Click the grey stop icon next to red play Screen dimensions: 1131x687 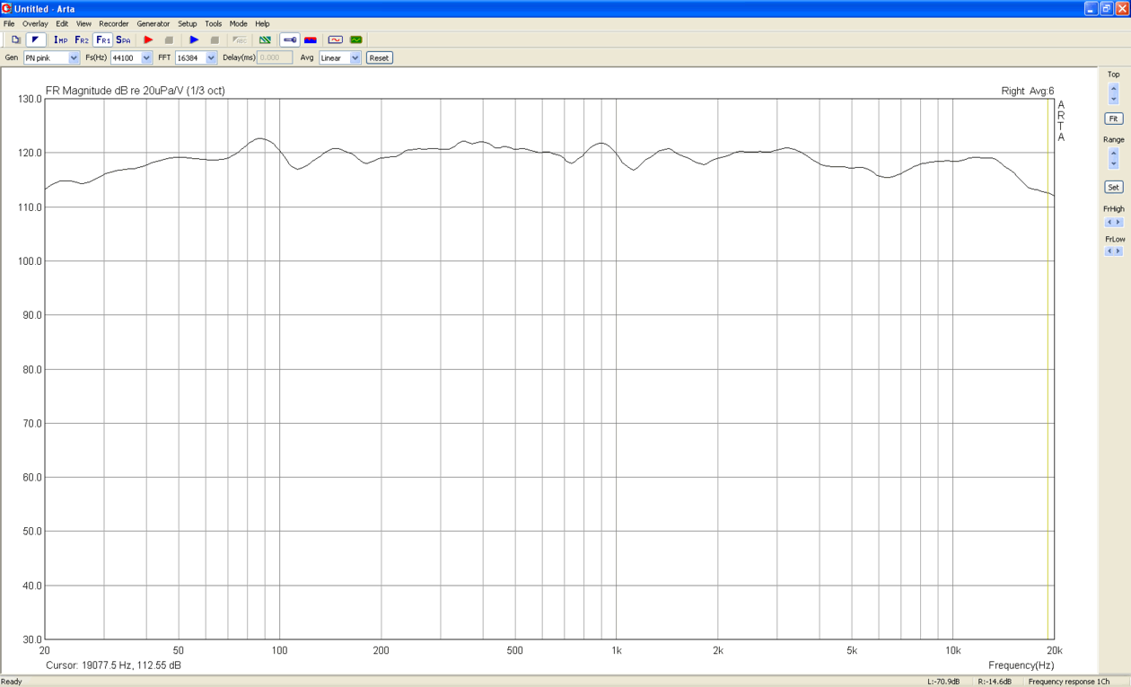169,40
